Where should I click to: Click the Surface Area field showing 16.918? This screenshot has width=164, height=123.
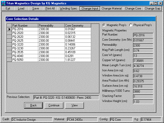click(x=143, y=86)
